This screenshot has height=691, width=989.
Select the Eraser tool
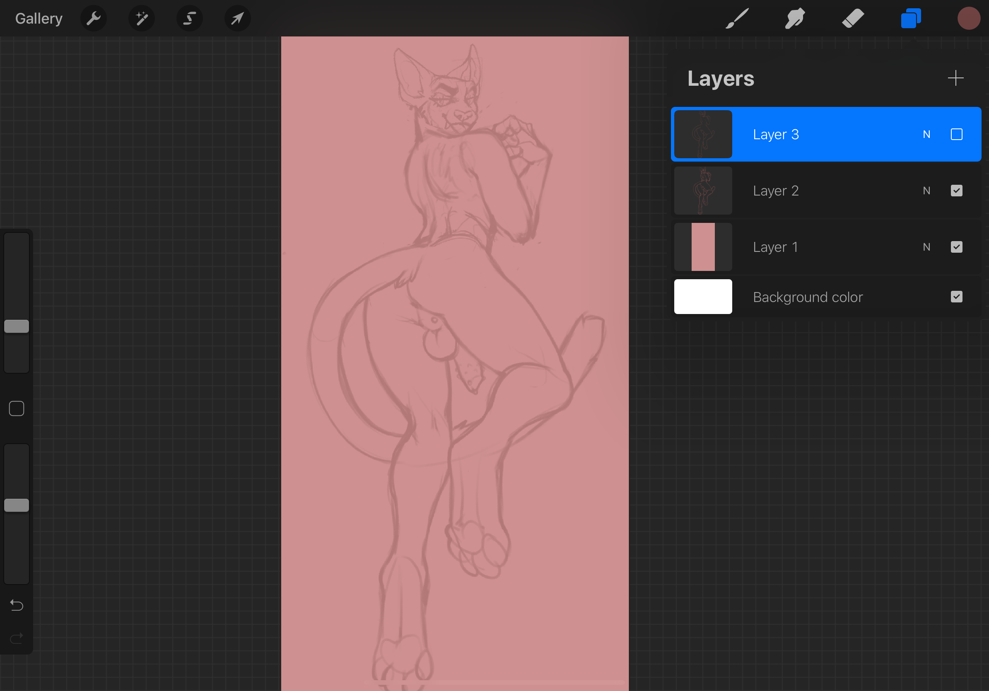point(853,19)
